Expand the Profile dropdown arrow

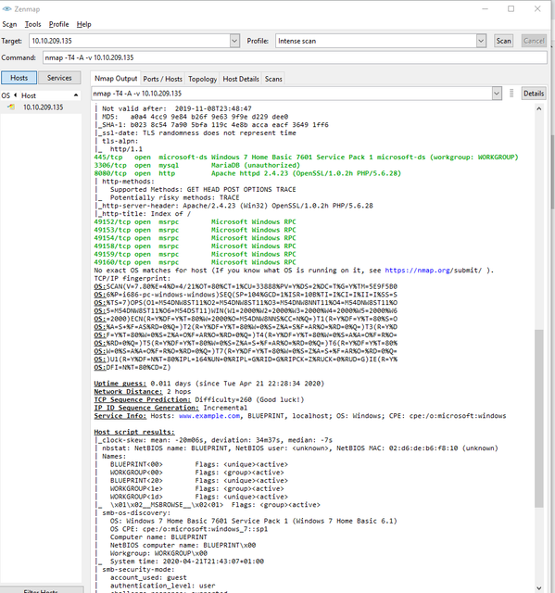pos(481,41)
